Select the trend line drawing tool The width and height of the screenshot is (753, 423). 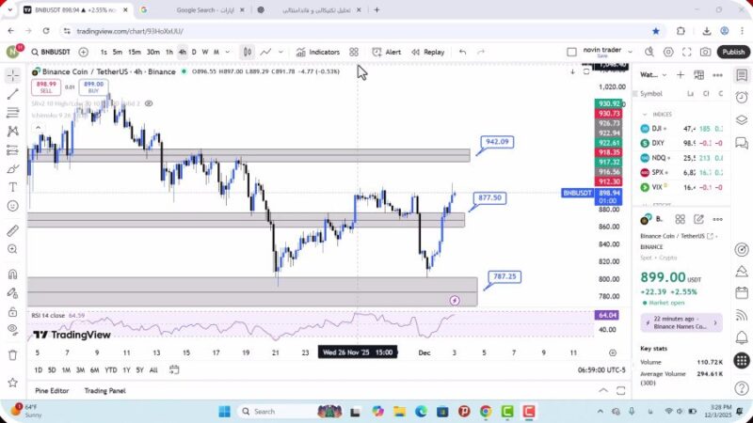[x=13, y=94]
